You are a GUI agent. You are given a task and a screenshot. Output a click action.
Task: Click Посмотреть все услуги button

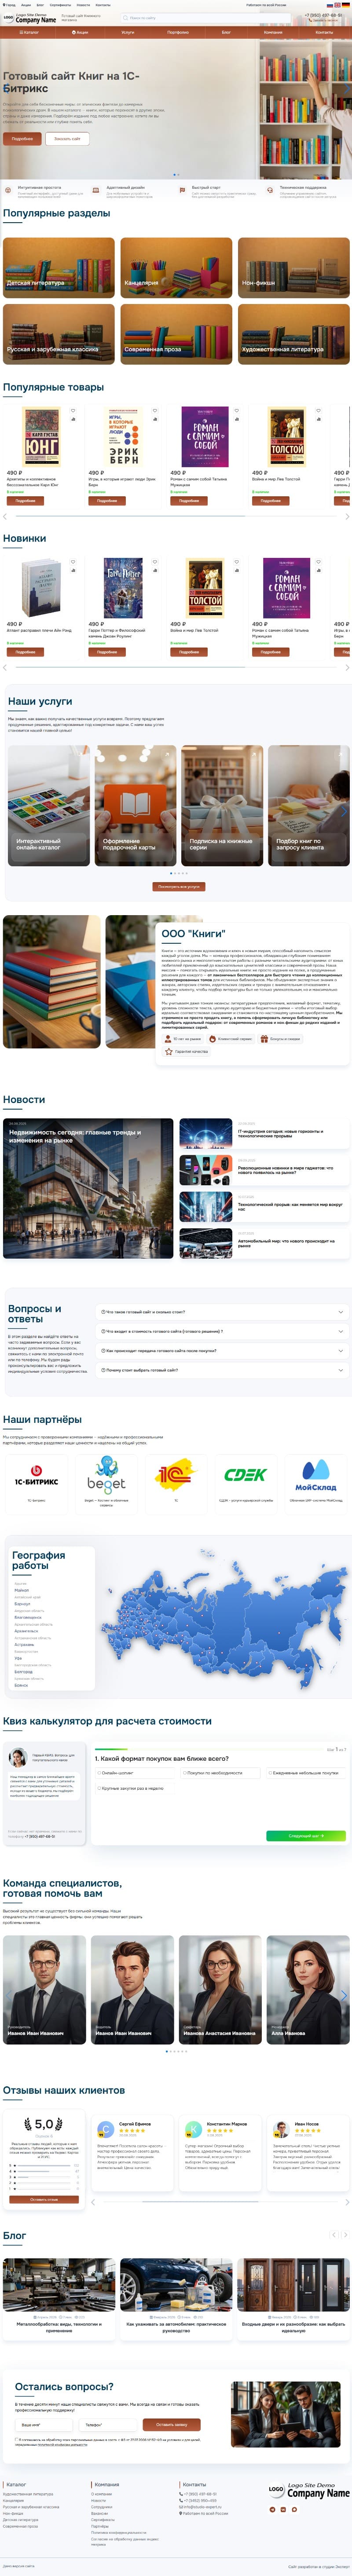(179, 887)
